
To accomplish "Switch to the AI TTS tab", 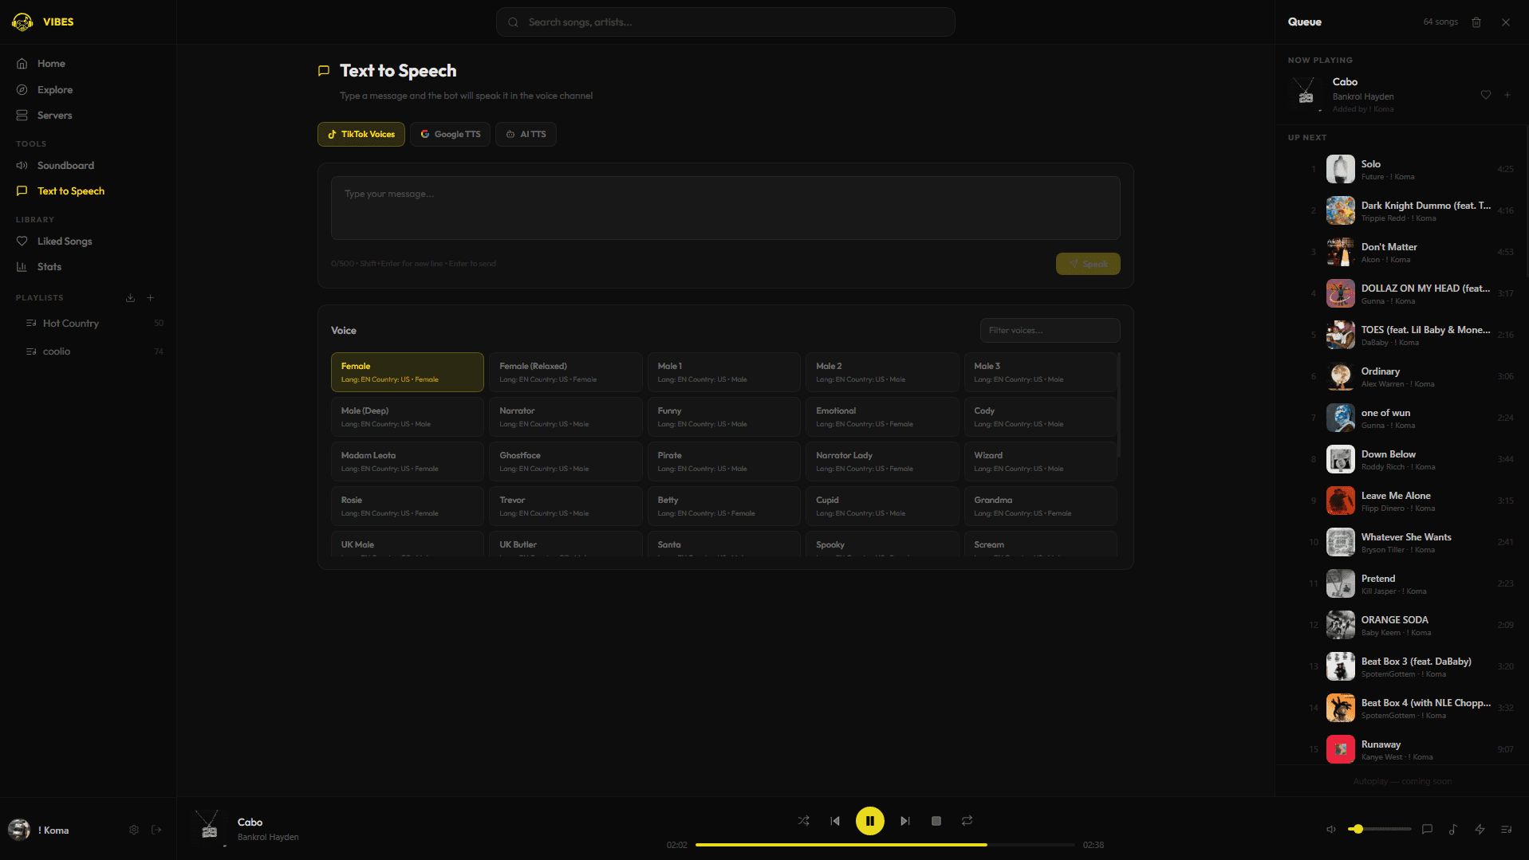I will (526, 134).
